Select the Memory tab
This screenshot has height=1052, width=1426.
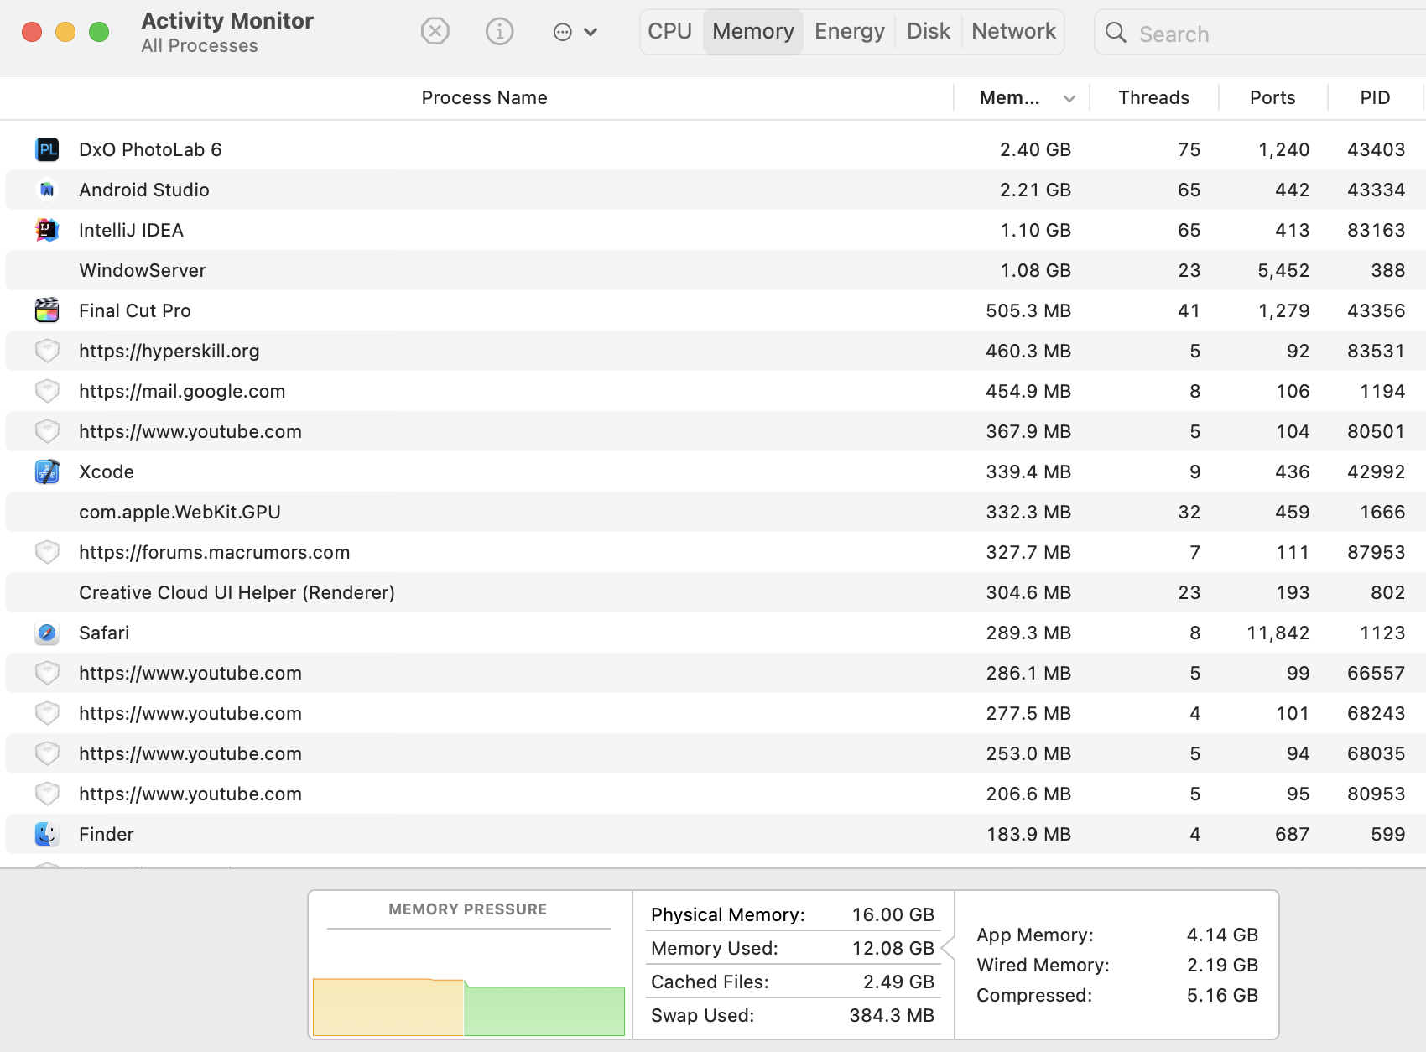[x=753, y=32]
